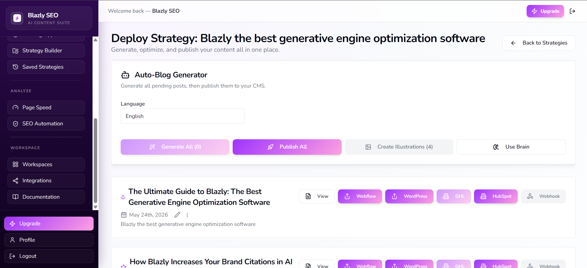The image size is (587, 268).
Task: Click the sidebar scroll up arrow
Action: click(96, 40)
